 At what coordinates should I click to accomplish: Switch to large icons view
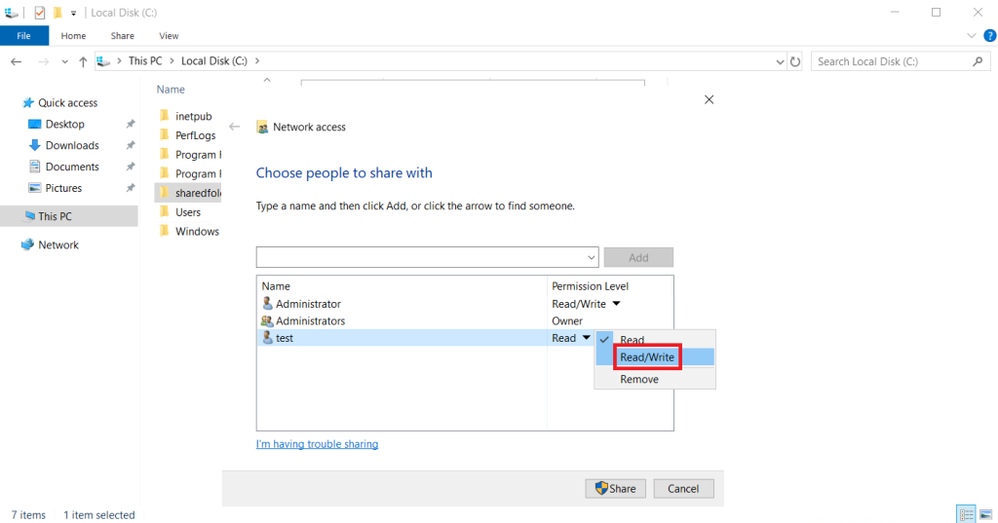pyautogui.click(x=986, y=514)
